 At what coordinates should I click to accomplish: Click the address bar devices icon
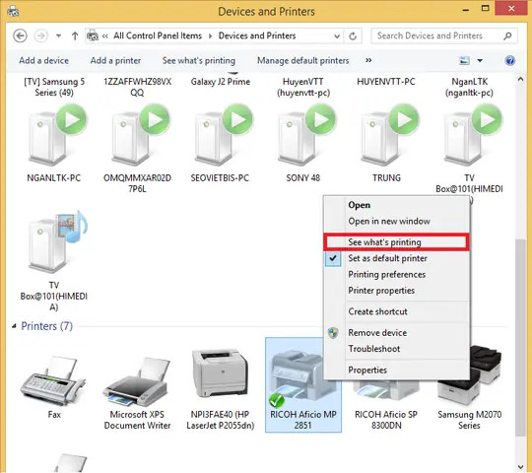pyautogui.click(x=93, y=35)
